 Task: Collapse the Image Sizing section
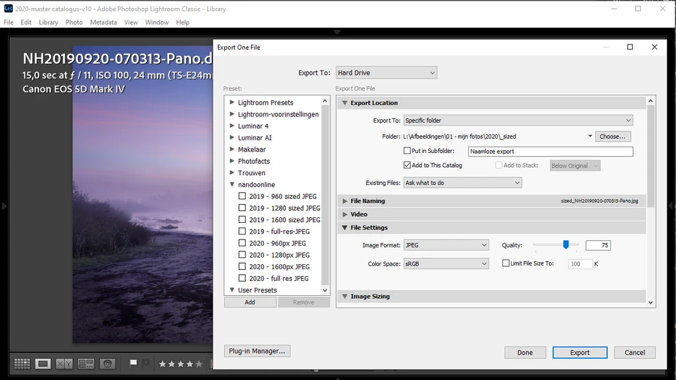click(x=344, y=296)
